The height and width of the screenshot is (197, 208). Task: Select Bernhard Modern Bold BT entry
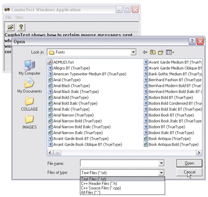coord(173,86)
